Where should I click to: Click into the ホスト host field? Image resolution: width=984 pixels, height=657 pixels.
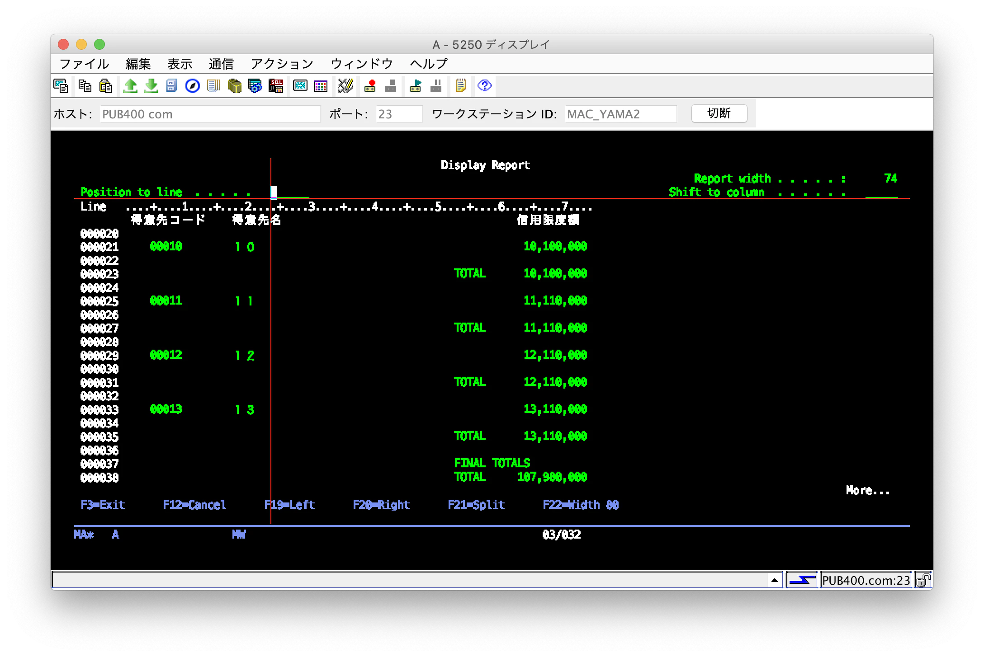(210, 114)
